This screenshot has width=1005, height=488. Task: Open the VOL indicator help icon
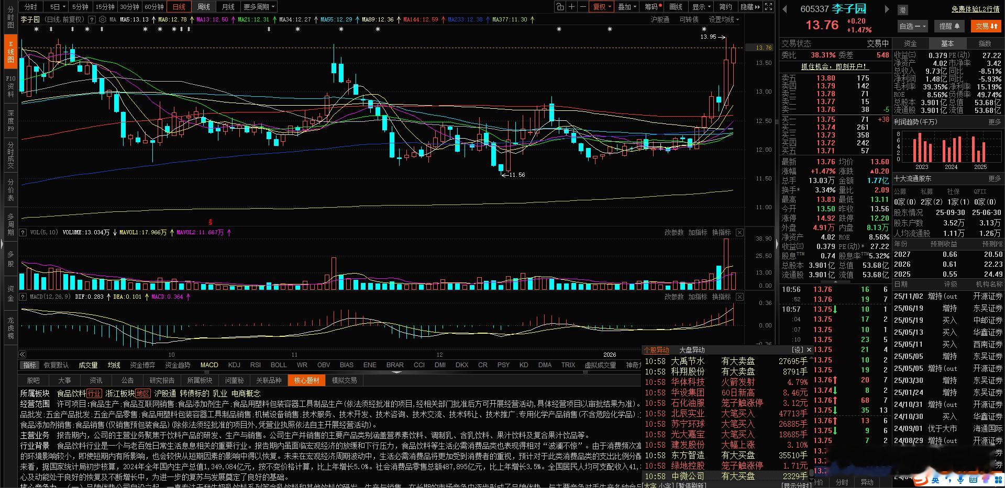click(x=23, y=232)
